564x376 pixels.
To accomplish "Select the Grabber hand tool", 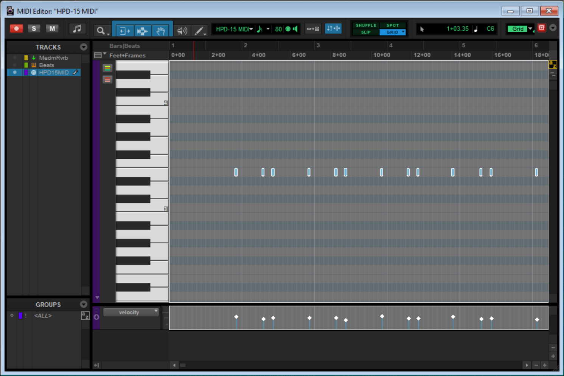I will pos(161,31).
